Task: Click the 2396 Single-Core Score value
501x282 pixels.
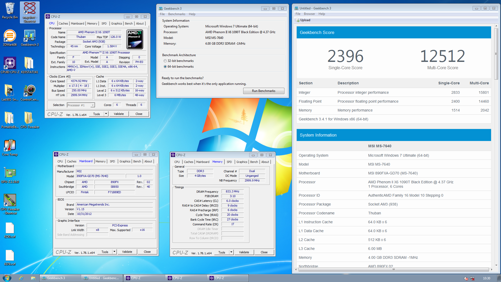Action: click(345, 56)
